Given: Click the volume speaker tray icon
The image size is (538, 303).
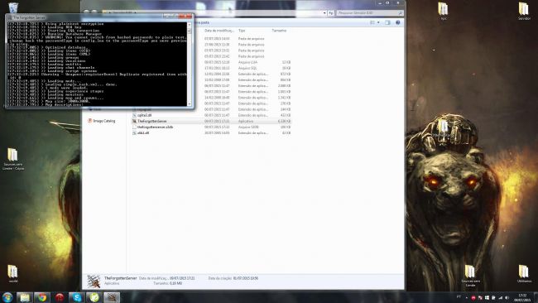Looking at the screenshot, I should pyautogui.click(x=507, y=298).
